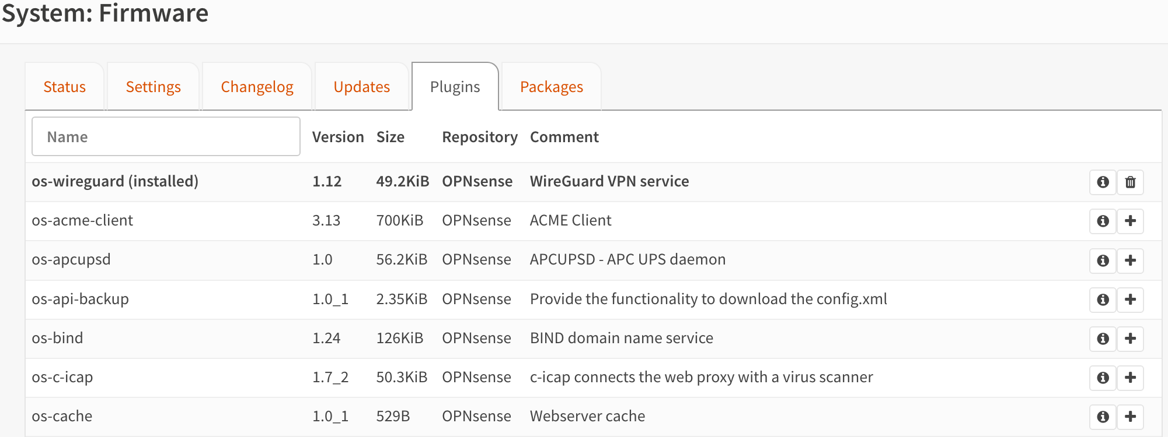Show info for os-bind plugin
This screenshot has width=1168, height=437.
pyautogui.click(x=1103, y=339)
